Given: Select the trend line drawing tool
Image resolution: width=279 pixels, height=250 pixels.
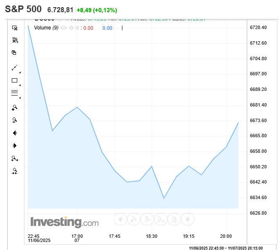Looking at the screenshot, I should click(x=14, y=67).
